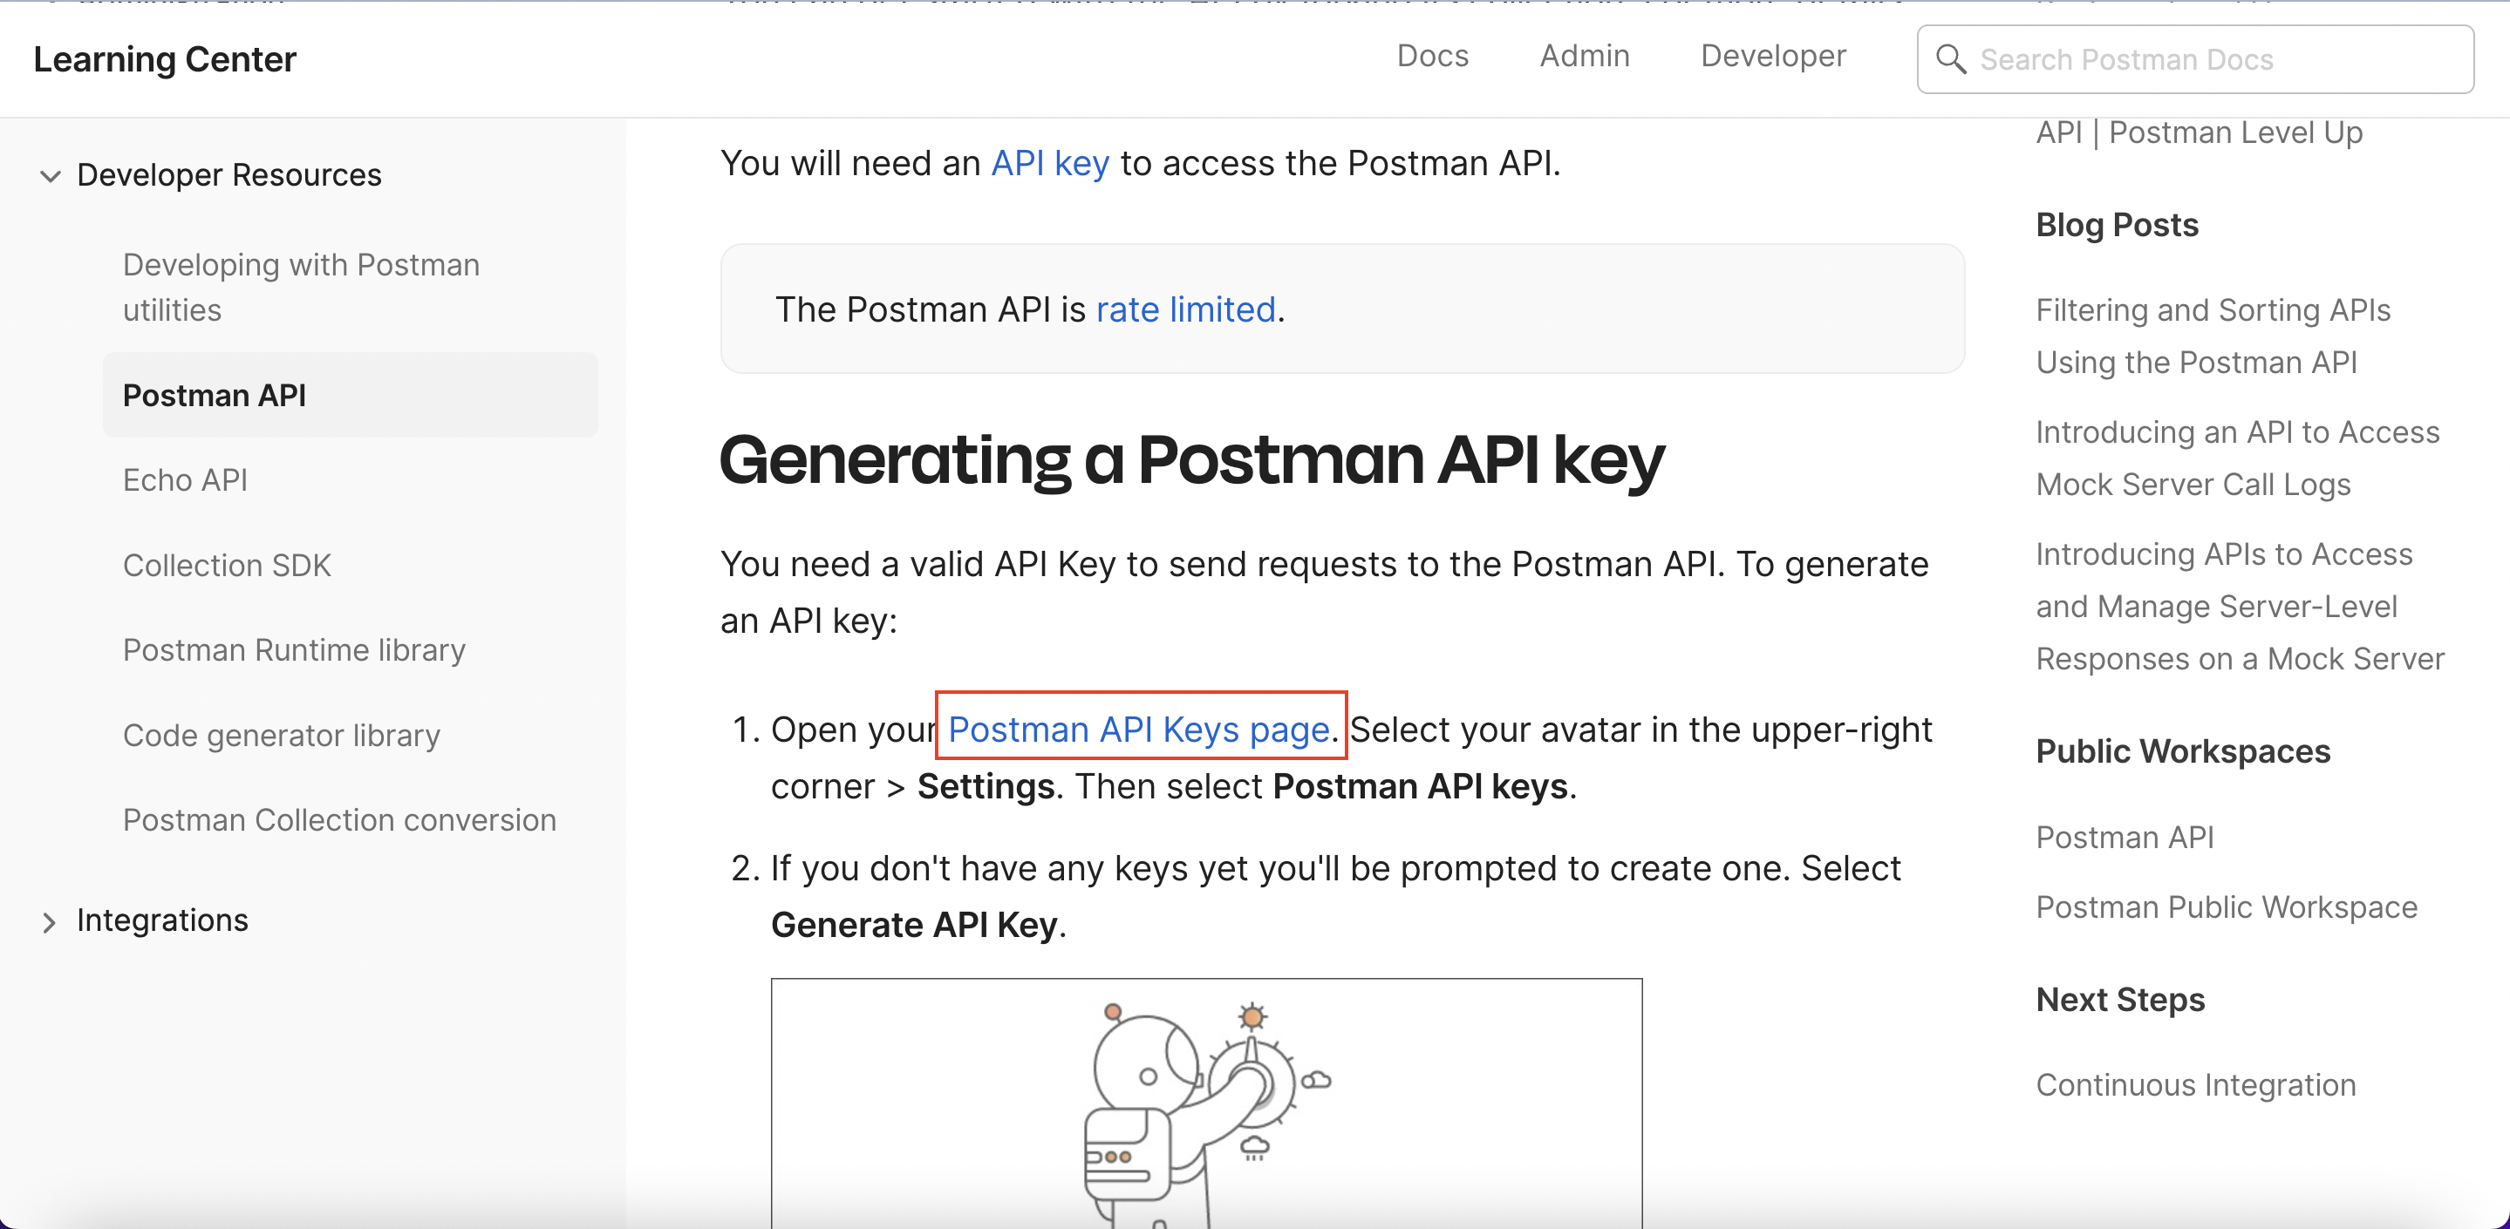Open Postman Runtime library page
Image resolution: width=2510 pixels, height=1229 pixels.
(x=294, y=650)
